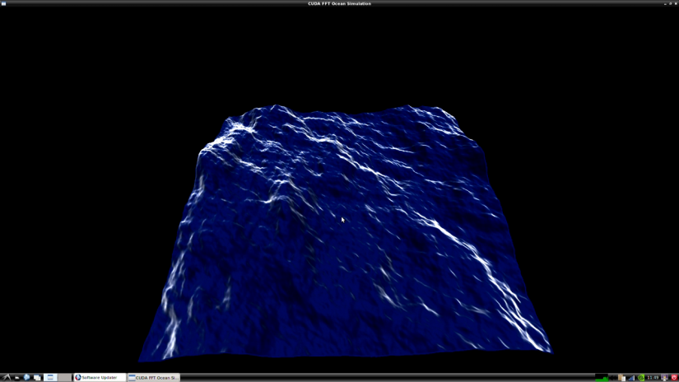The image size is (679, 382).
Task: Click the taskbar clock showing 11:09
Action: tap(653, 378)
